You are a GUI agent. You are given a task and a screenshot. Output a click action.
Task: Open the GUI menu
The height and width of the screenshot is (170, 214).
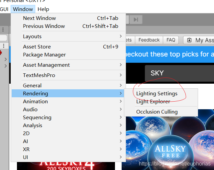click(x=4, y=9)
